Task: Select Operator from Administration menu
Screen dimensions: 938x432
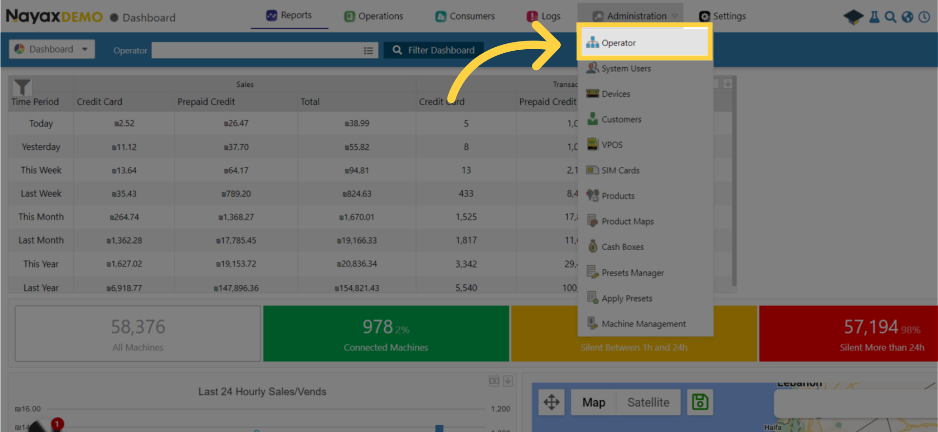Action: pyautogui.click(x=644, y=43)
